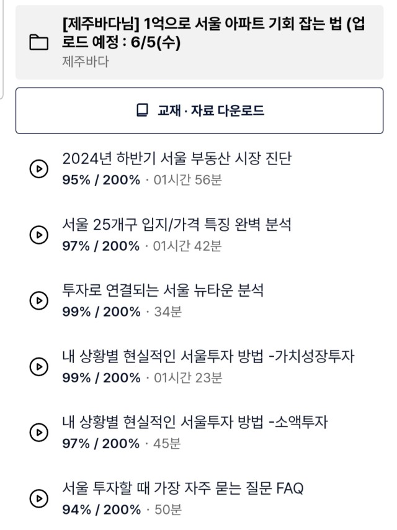Click play icon for 투자로 연결되는 서울 뉴타운 분석
The width and height of the screenshot is (397, 530).
[39, 300]
